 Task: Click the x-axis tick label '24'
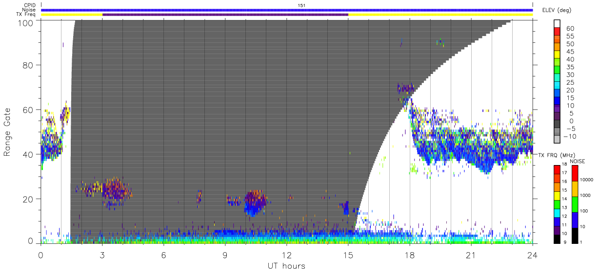point(533,255)
